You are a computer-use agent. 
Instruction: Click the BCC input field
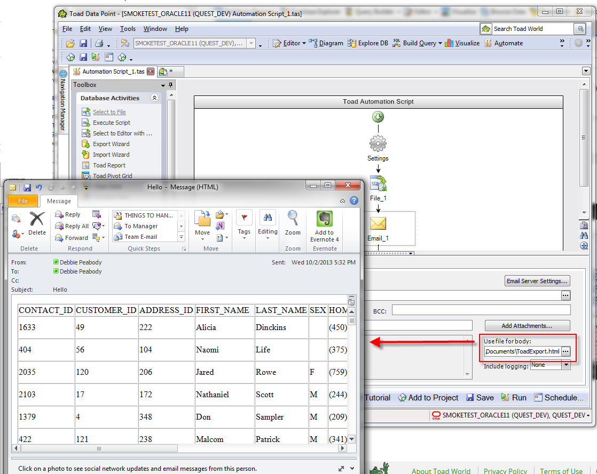point(481,310)
